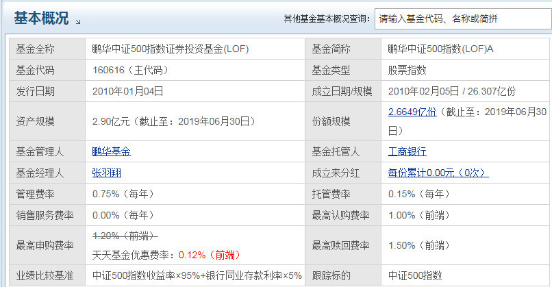Select the red discounted rate 0.12%（前端）

[210, 255]
